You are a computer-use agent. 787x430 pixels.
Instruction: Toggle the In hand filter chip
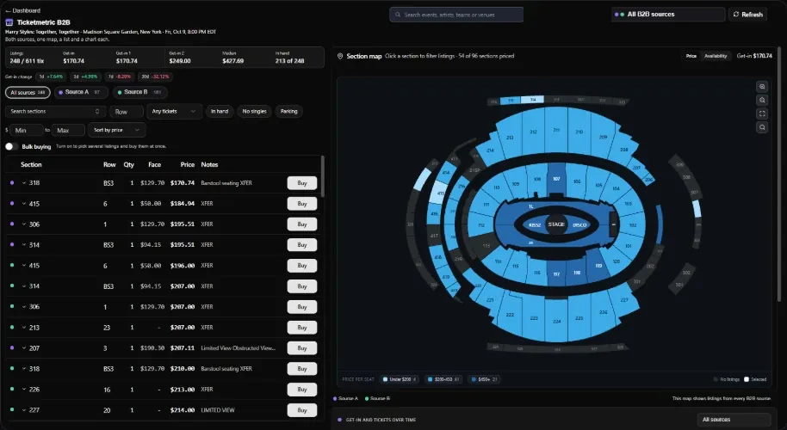220,111
